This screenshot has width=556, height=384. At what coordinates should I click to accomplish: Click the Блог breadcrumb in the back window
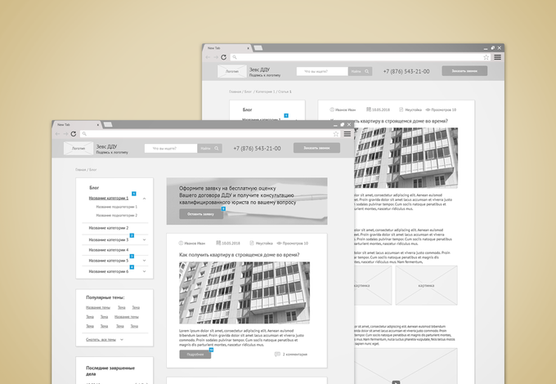tap(248, 92)
